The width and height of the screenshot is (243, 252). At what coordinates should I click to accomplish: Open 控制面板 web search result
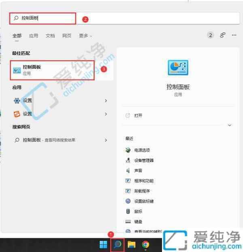click(60, 140)
